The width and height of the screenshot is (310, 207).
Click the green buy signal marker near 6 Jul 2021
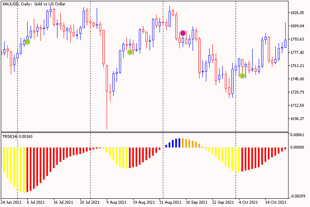(27, 42)
